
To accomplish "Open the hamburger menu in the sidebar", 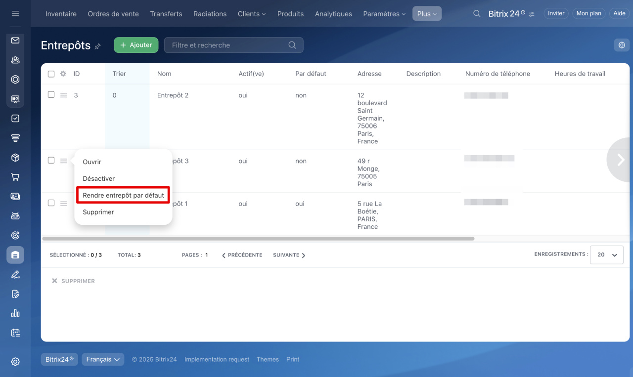I will pos(15,13).
